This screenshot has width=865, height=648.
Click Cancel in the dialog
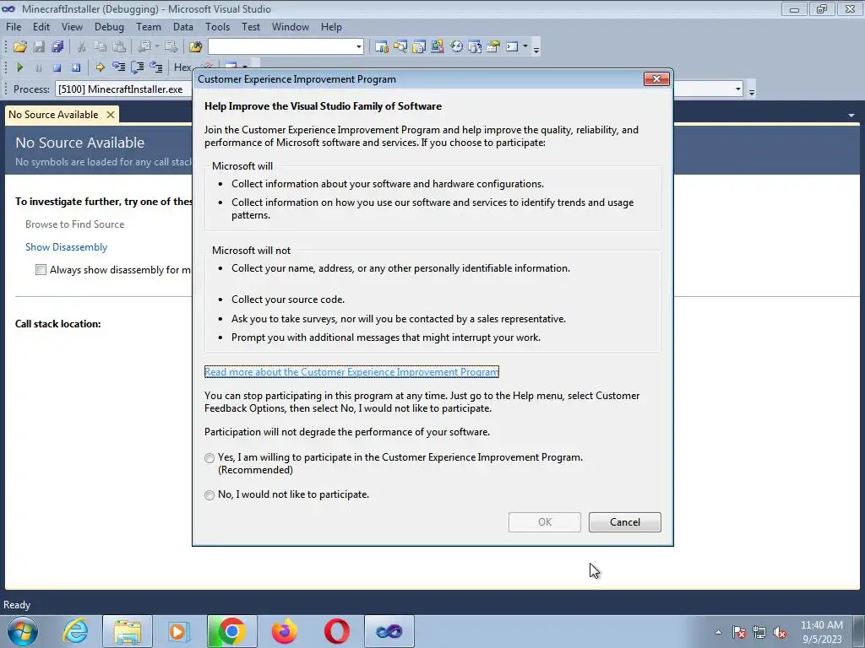coord(624,521)
